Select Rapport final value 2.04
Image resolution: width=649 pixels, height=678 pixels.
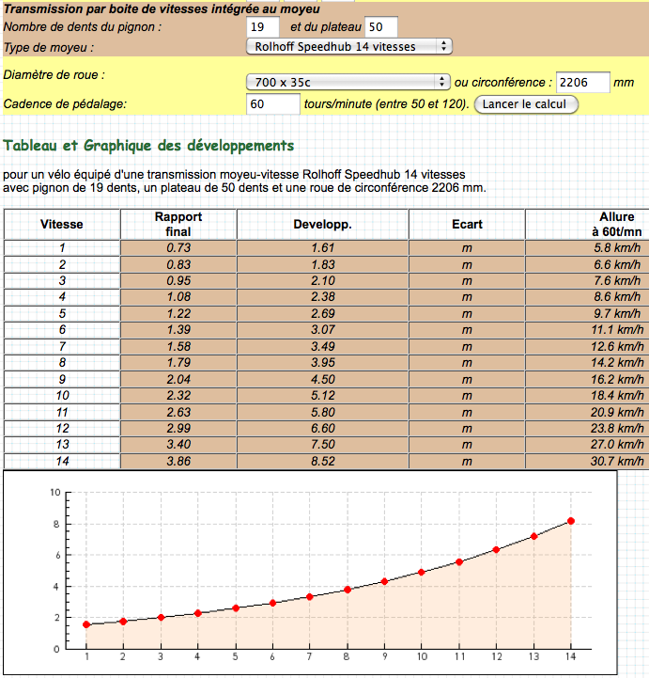click(178, 379)
